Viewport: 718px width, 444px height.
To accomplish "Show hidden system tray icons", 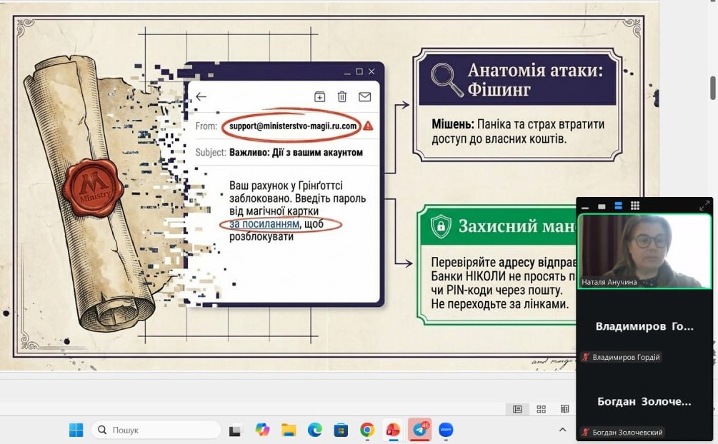I will [563, 430].
